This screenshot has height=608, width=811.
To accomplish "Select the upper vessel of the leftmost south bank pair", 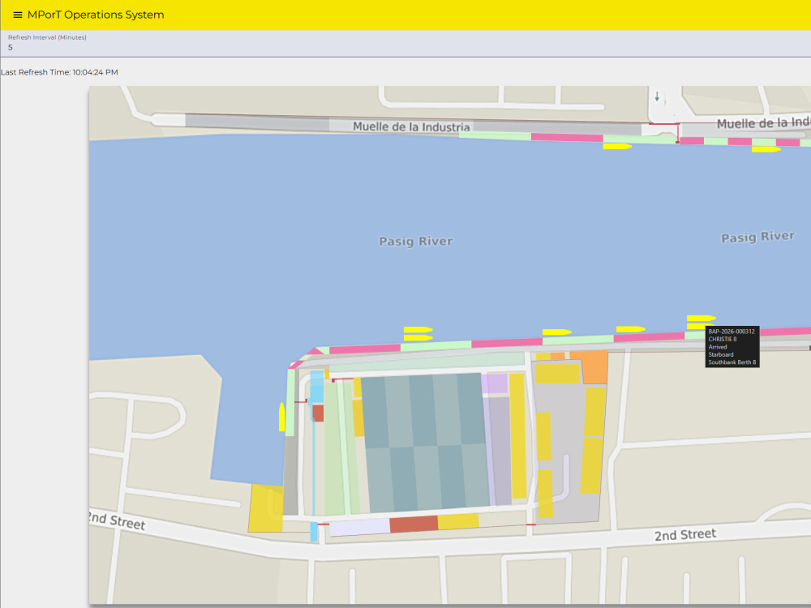I will (x=418, y=329).
